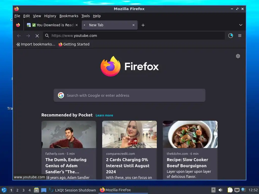The image size is (259, 194).
Task: Click Search with Google input box
Action: 129,95
